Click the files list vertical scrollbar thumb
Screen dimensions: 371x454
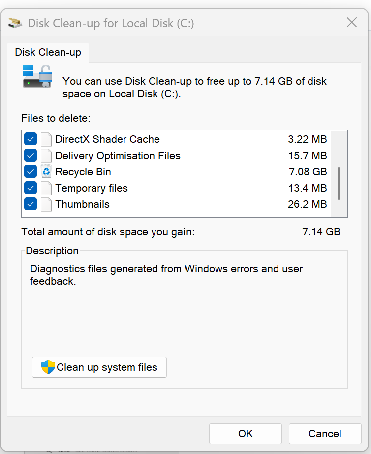[x=339, y=183]
